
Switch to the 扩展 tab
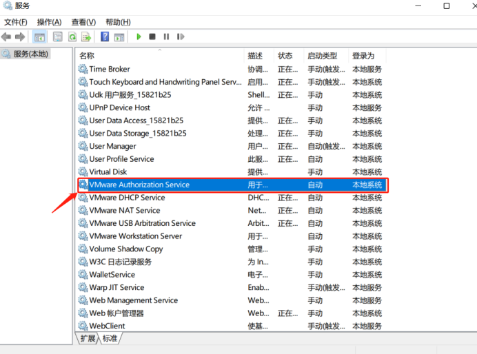point(88,338)
